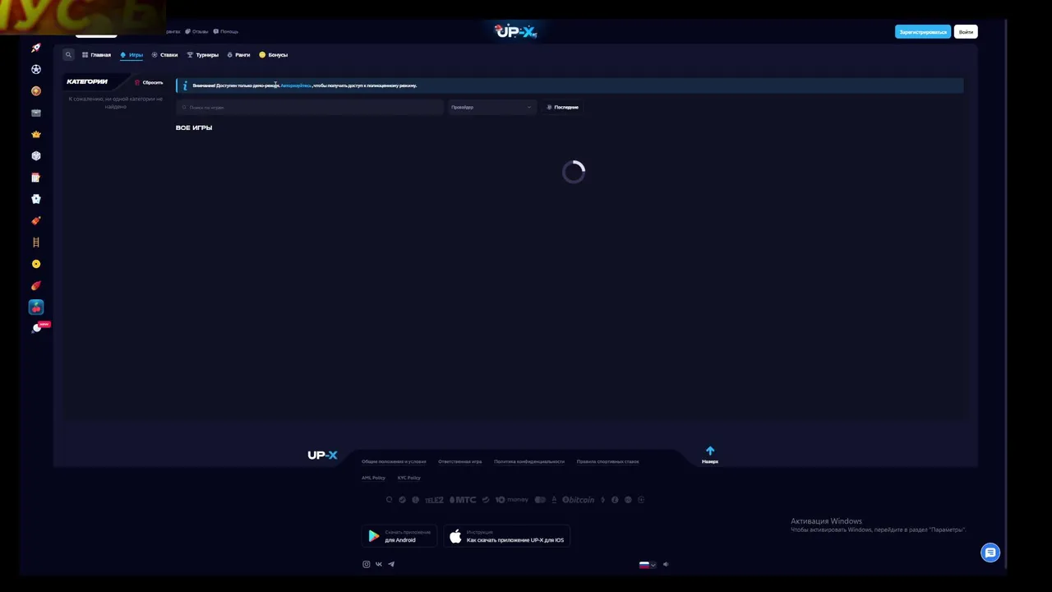
Task: Click the UP-X logo in the header
Action: [515, 31]
